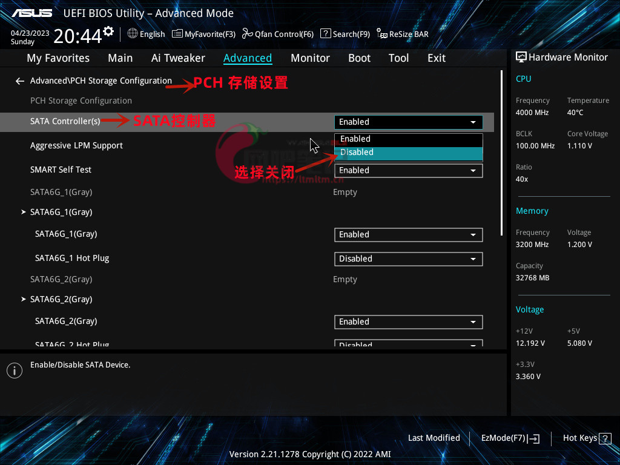The image size is (620, 465).
Task: Click the Memory Capacity 32768 MB value
Action: tap(533, 278)
